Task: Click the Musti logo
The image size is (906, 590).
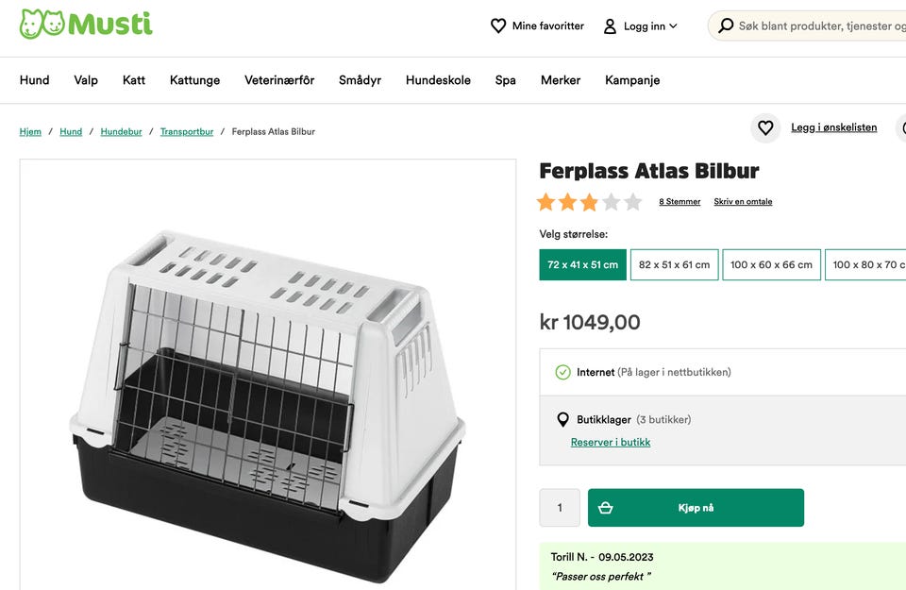Action: click(86, 25)
